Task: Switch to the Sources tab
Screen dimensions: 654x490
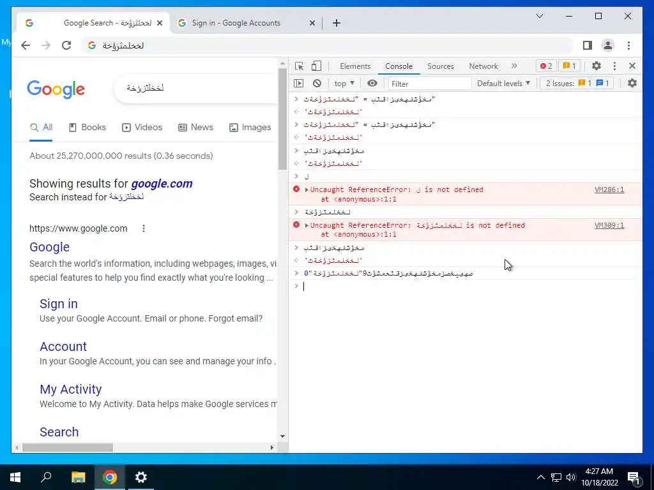Action: [x=441, y=66]
